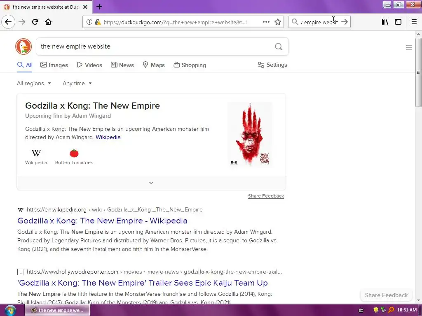
Task: Click the DuckDuckGo search magnifier button
Action: [x=279, y=47]
